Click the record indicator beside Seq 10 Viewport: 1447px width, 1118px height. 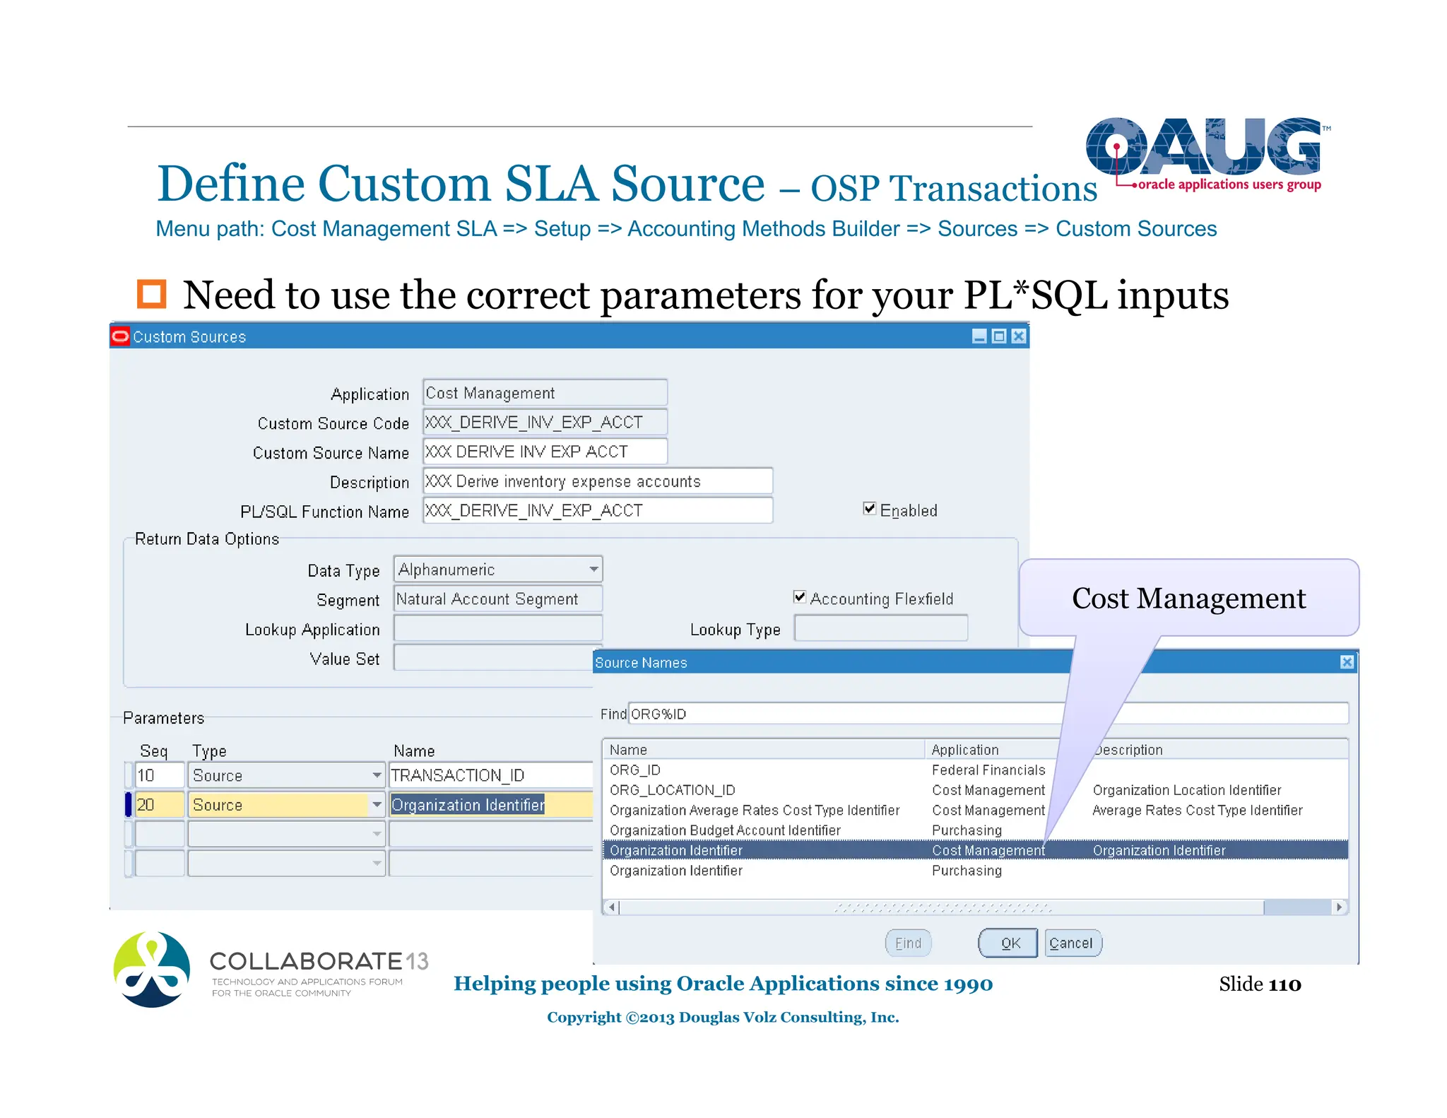[x=129, y=775]
